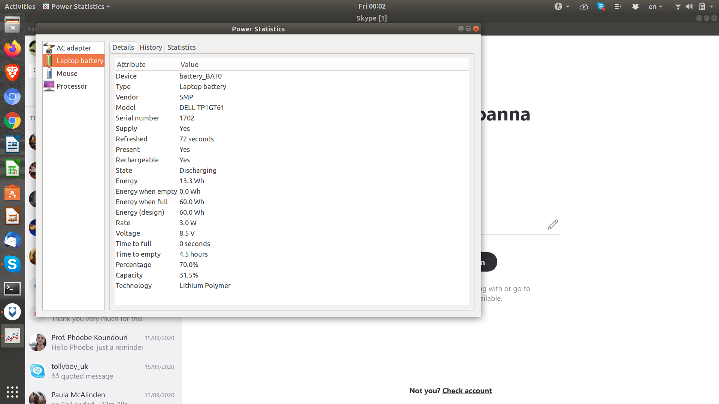The height and width of the screenshot is (404, 719).
Task: Click the Attribute column header
Action: pos(146,64)
